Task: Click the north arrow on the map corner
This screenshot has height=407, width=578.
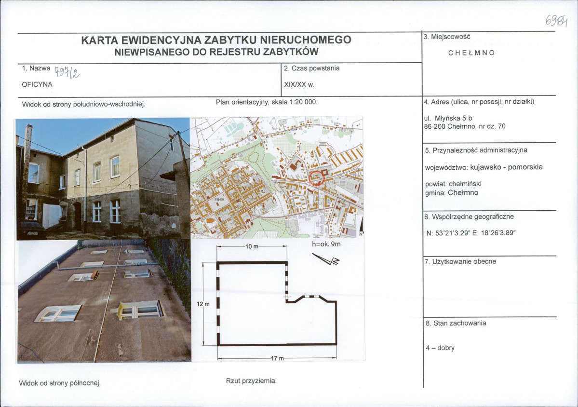Action: click(x=361, y=227)
